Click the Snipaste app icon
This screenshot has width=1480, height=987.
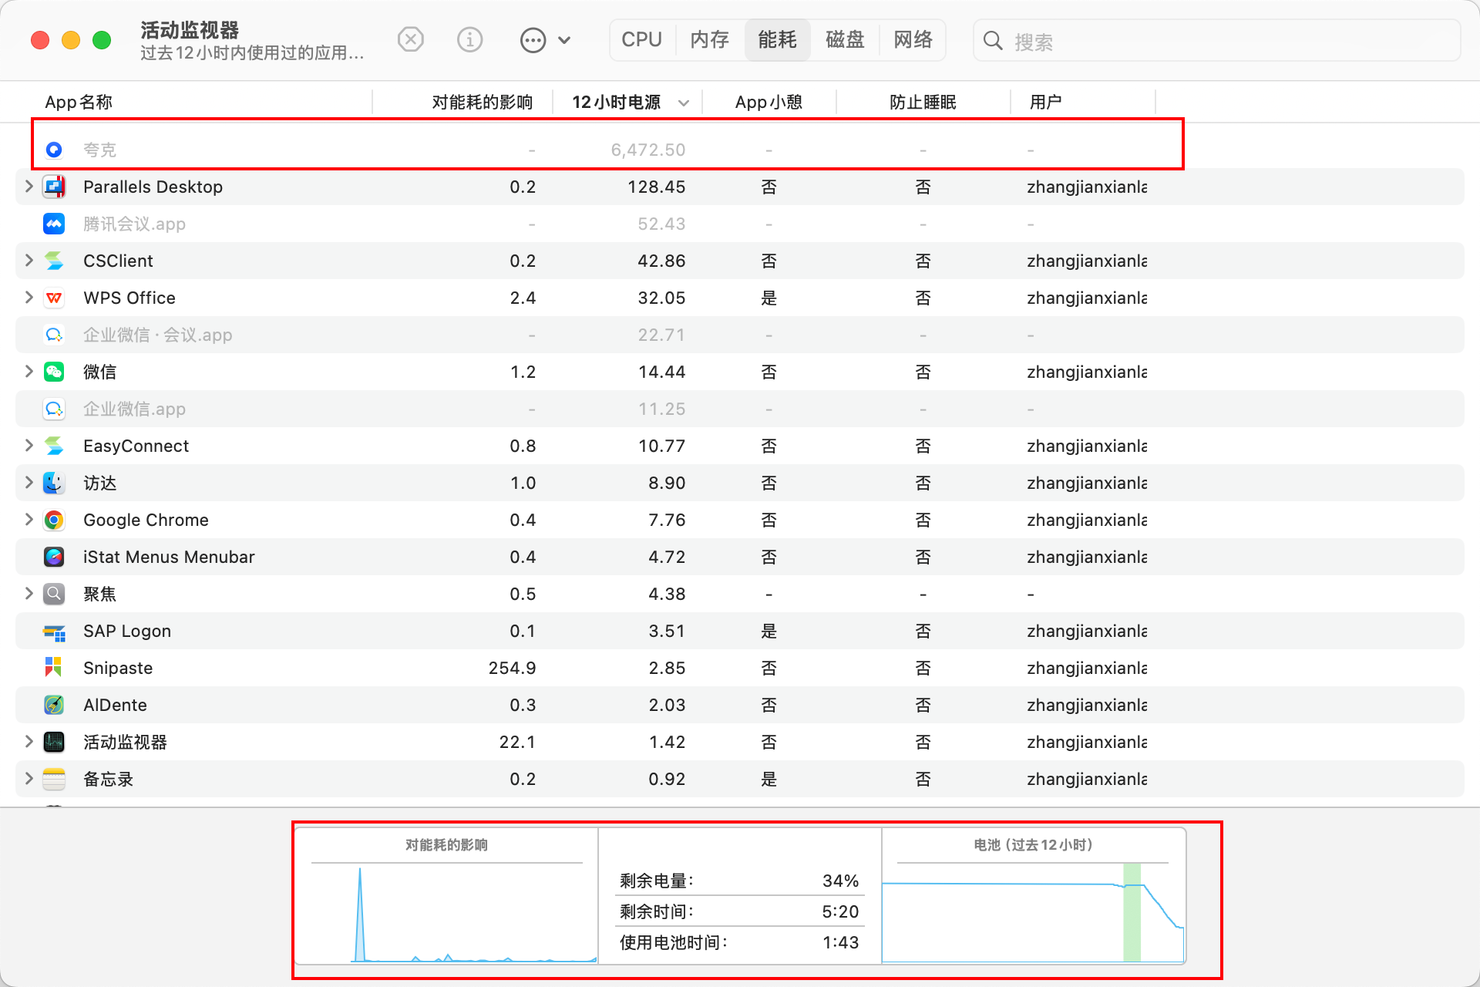(x=54, y=668)
